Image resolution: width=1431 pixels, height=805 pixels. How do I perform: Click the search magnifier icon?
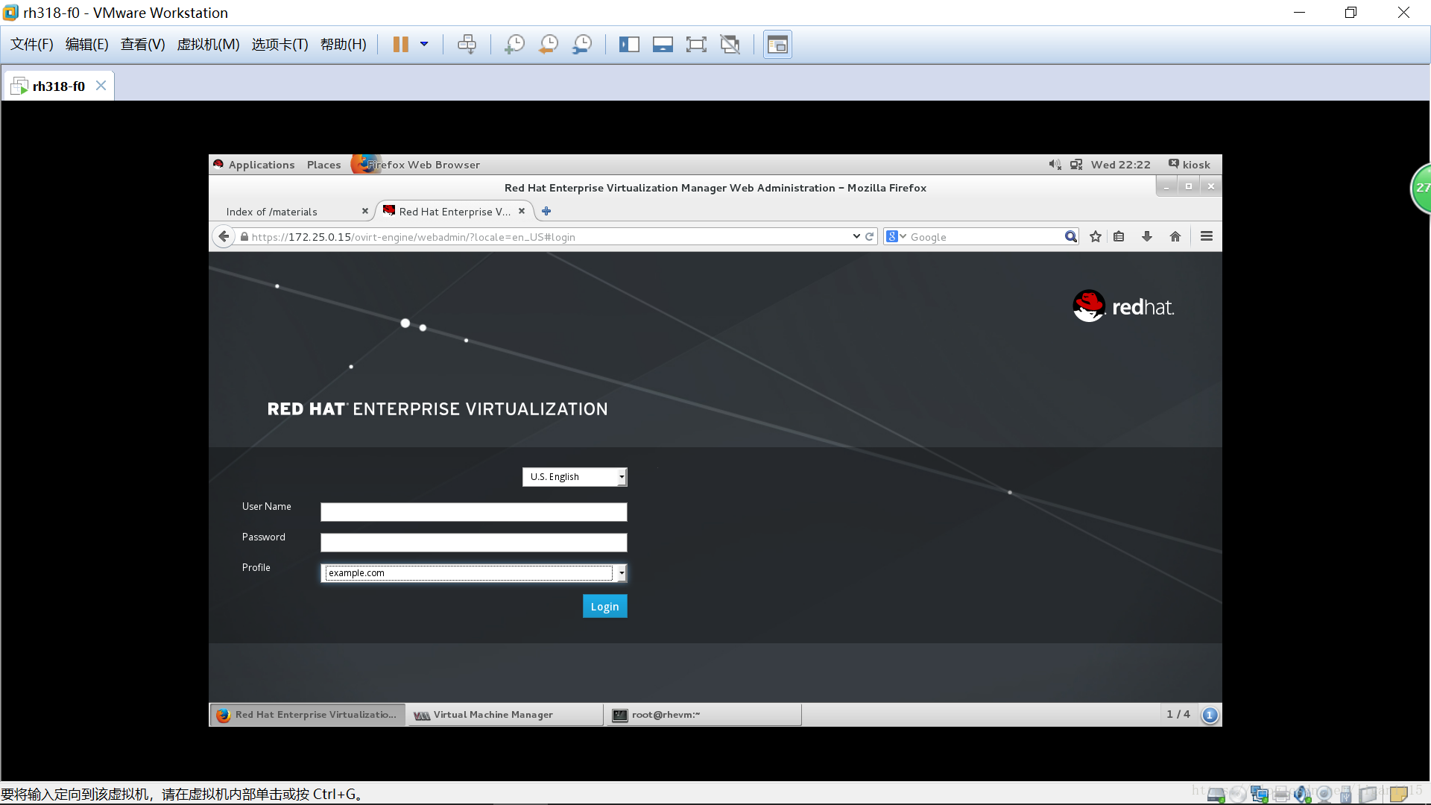pos(1071,236)
